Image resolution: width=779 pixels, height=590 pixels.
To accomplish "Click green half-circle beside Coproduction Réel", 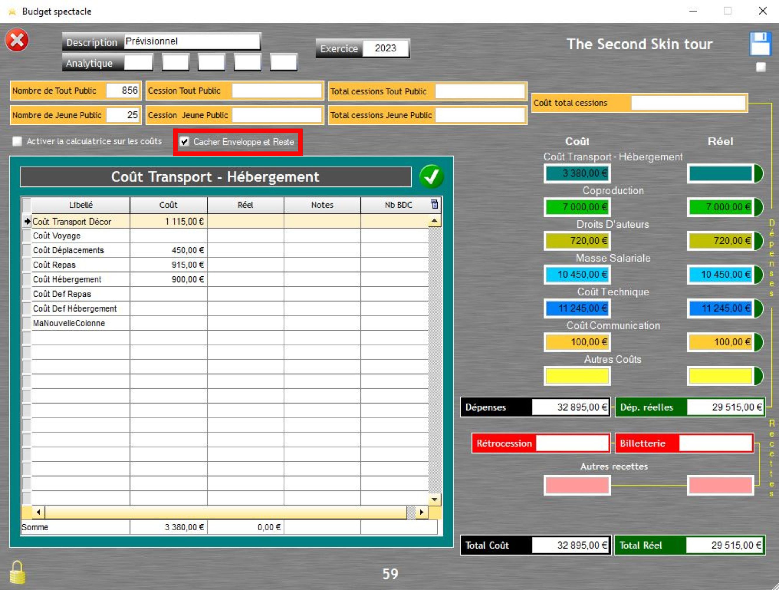I will [x=758, y=207].
